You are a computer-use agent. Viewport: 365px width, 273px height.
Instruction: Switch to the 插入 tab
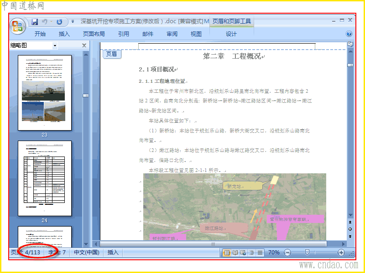pyautogui.click(x=64, y=34)
